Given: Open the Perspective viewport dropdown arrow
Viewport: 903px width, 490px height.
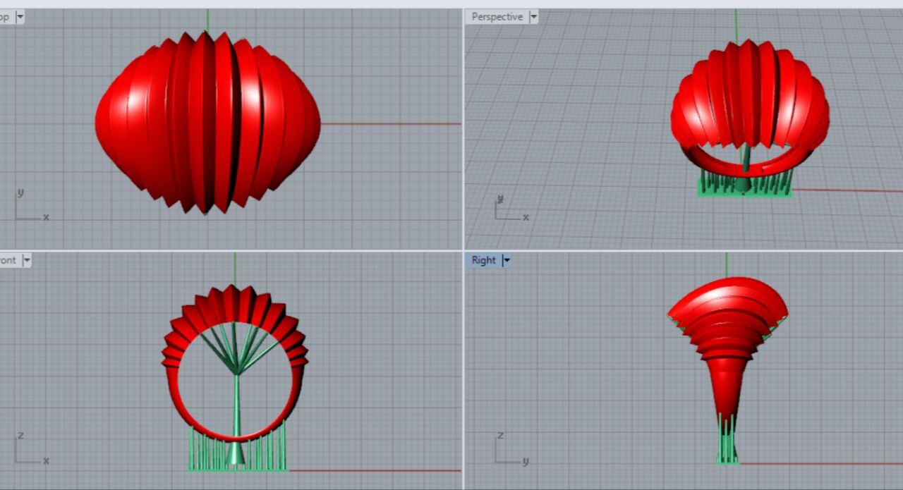Looking at the screenshot, I should [533, 17].
